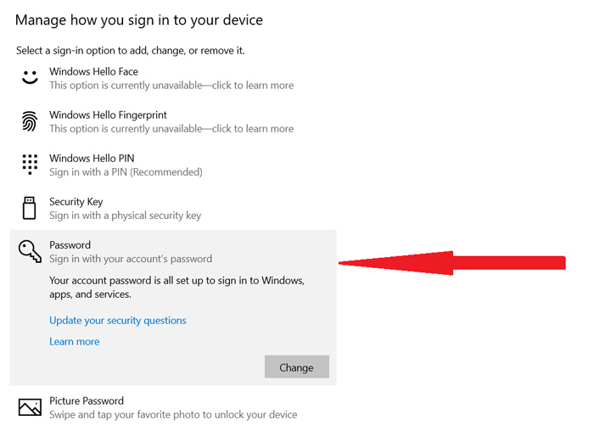Collapse the expanded Password option header

tap(173, 251)
